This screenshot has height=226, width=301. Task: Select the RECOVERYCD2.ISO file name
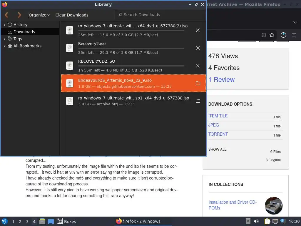tap(96, 61)
